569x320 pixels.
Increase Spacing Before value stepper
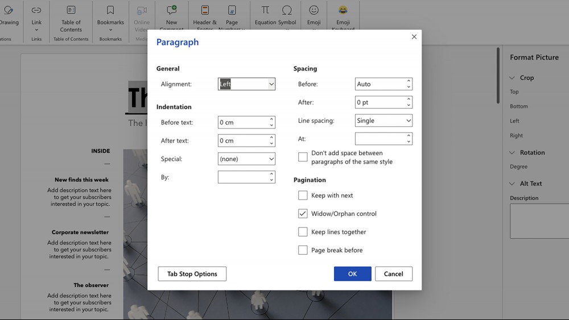click(x=409, y=81)
